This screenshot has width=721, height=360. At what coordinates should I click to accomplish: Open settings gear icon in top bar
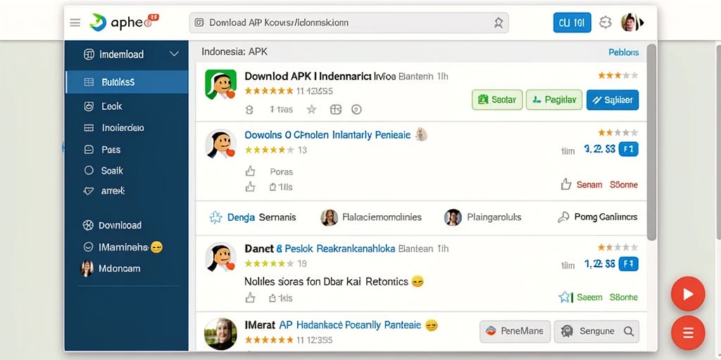coord(606,22)
